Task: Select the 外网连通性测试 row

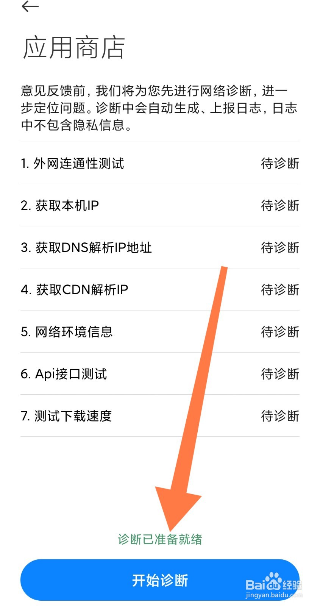Action: pyautogui.click(x=160, y=163)
